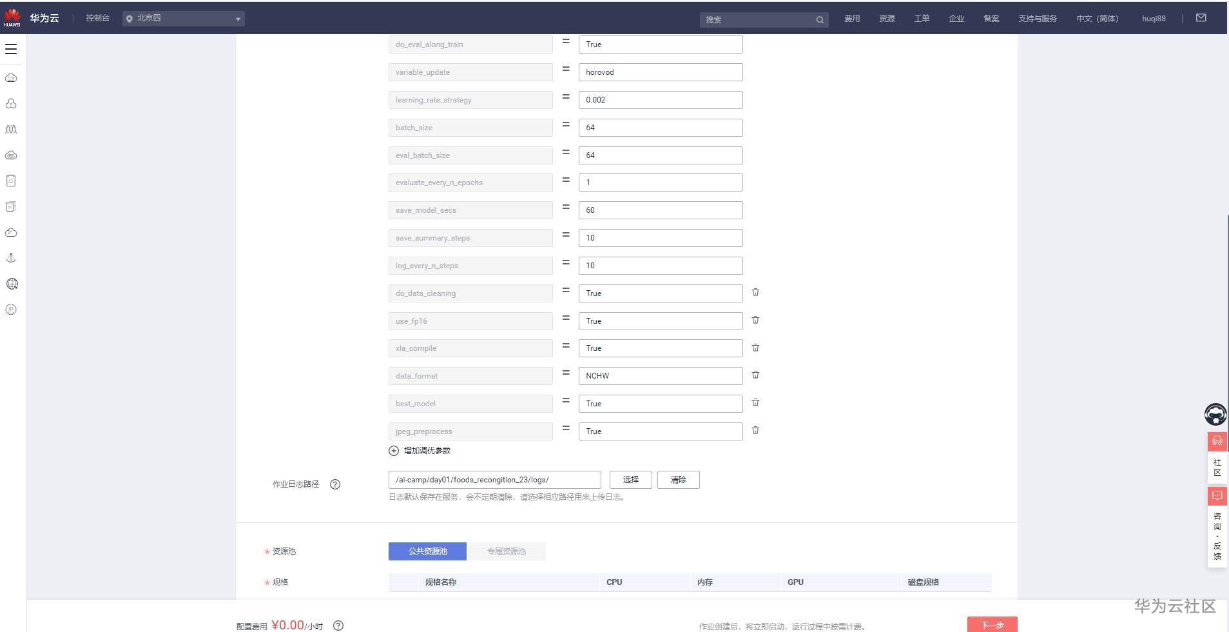Screen dimensions: 1229x632
Task: Open the 工单 menu
Action: tap(922, 19)
